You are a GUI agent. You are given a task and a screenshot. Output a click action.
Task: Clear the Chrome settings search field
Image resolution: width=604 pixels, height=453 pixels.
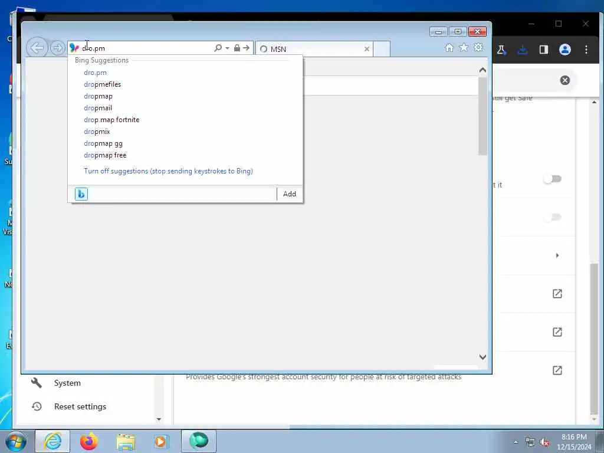[564, 80]
